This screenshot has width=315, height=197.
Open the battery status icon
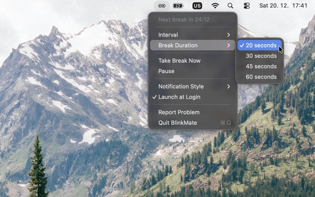[178, 6]
